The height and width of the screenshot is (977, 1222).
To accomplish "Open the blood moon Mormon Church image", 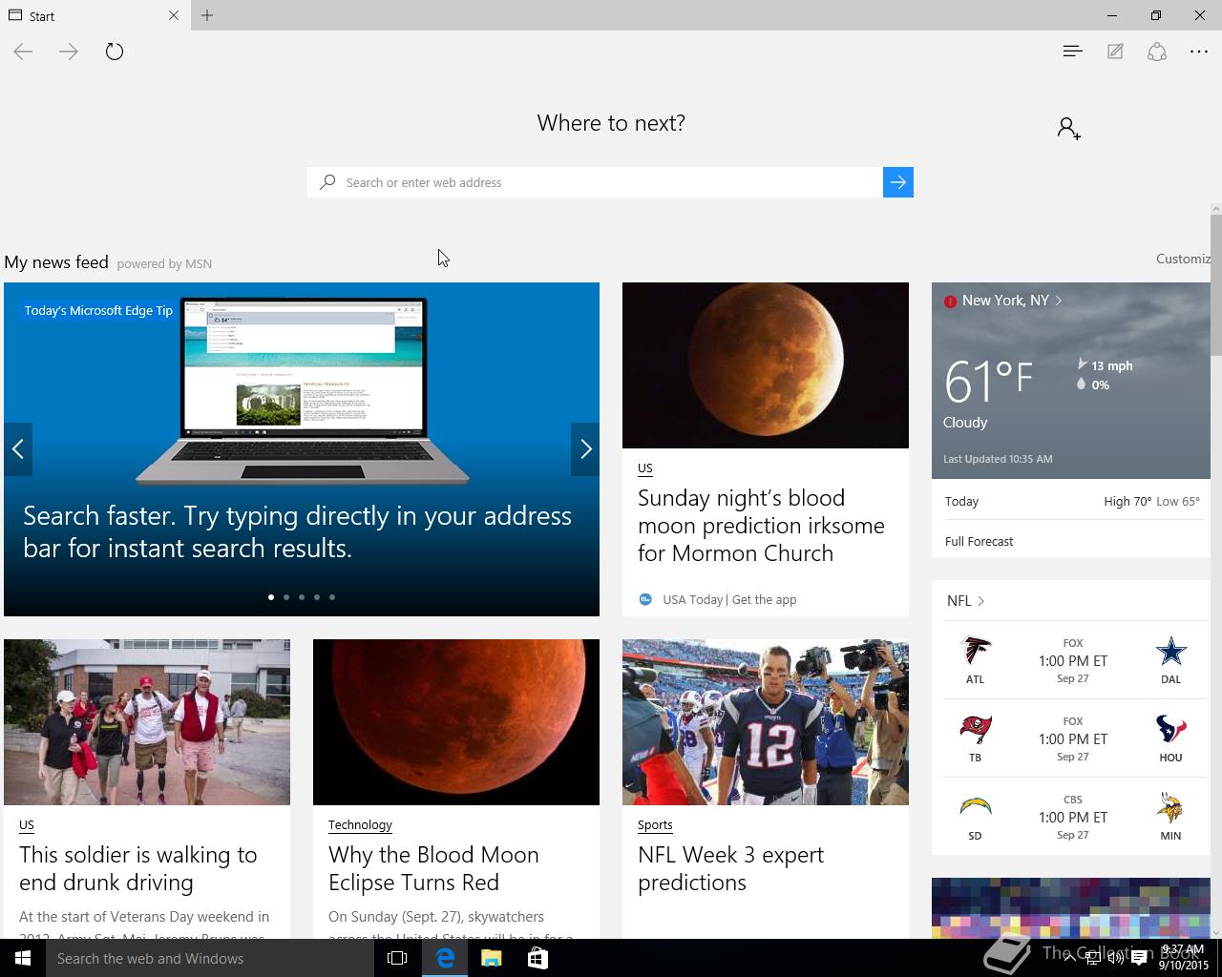I will tap(766, 365).
